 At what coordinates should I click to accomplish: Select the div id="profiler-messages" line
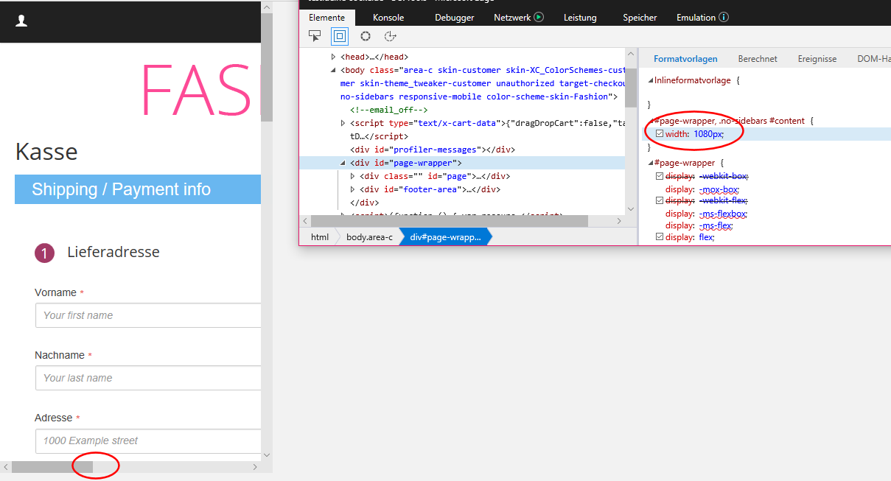coord(432,150)
